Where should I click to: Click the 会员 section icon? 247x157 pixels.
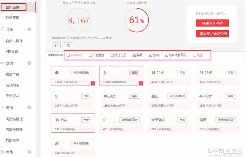click(2, 29)
